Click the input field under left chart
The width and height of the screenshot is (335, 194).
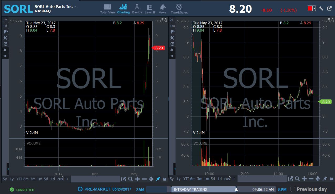tap(95, 179)
